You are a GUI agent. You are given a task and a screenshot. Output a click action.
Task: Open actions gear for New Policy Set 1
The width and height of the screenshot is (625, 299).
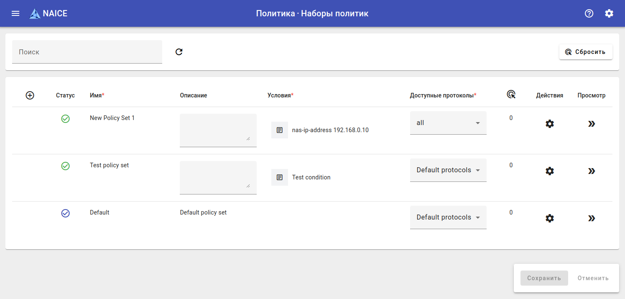tap(550, 124)
